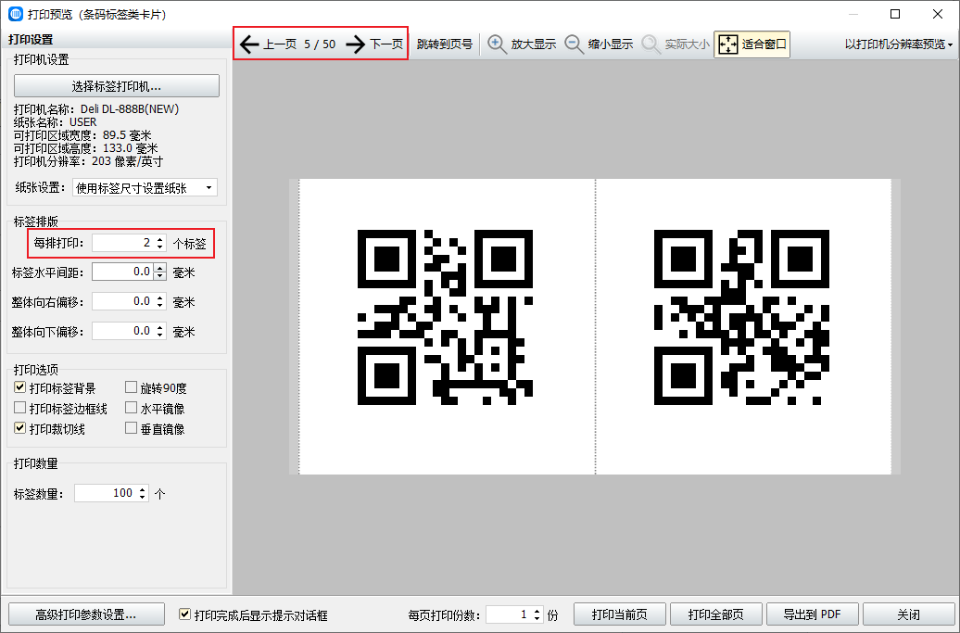The width and height of the screenshot is (960, 633).
Task: Click the 关闭 button
Action: pyautogui.click(x=908, y=614)
